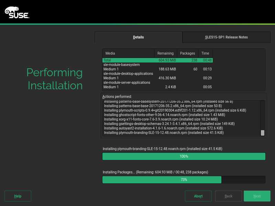Select the ghostscript-fonts-other log line
This screenshot has width=275, height=206.
pyautogui.click(x=165, y=115)
